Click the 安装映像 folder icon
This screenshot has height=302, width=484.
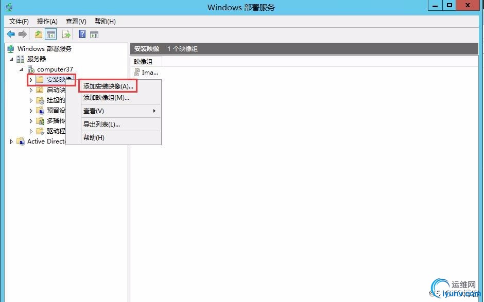tap(40, 80)
